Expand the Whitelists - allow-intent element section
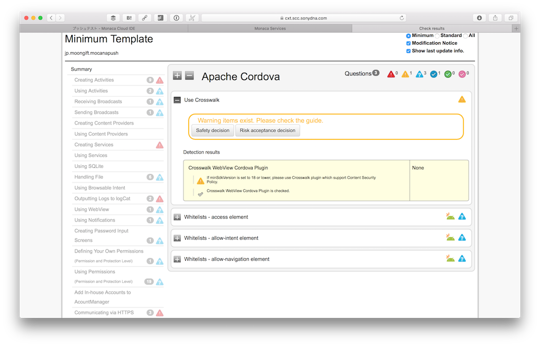The width and height of the screenshot is (540, 346). coord(177,238)
